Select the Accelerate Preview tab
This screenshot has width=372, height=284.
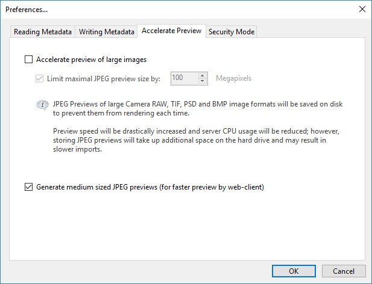(171, 31)
